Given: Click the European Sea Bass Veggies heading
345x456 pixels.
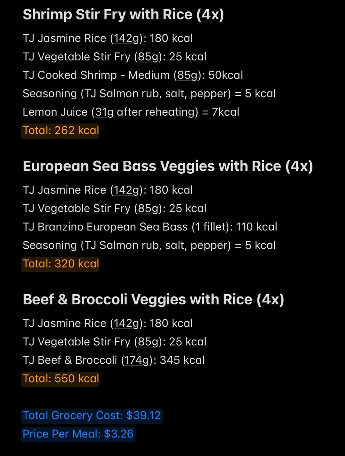Looking at the screenshot, I should 168,167.
